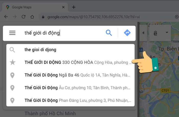Select the Google Maps browser tab
Screen dimensions: 179x117
[34, 7]
